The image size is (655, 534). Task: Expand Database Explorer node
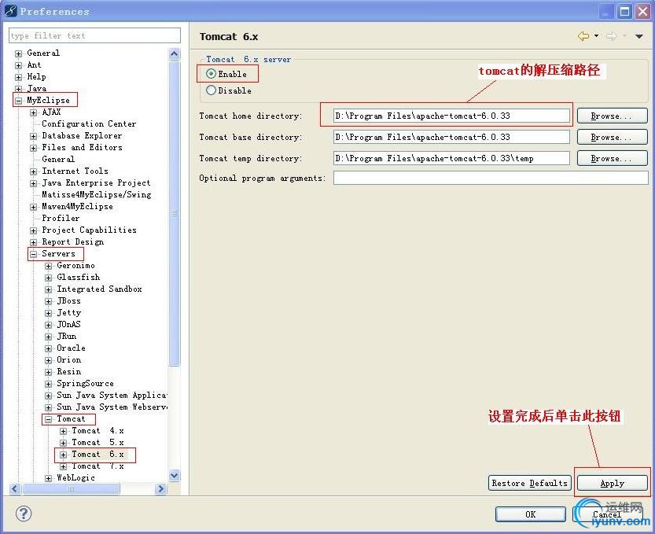click(33, 136)
